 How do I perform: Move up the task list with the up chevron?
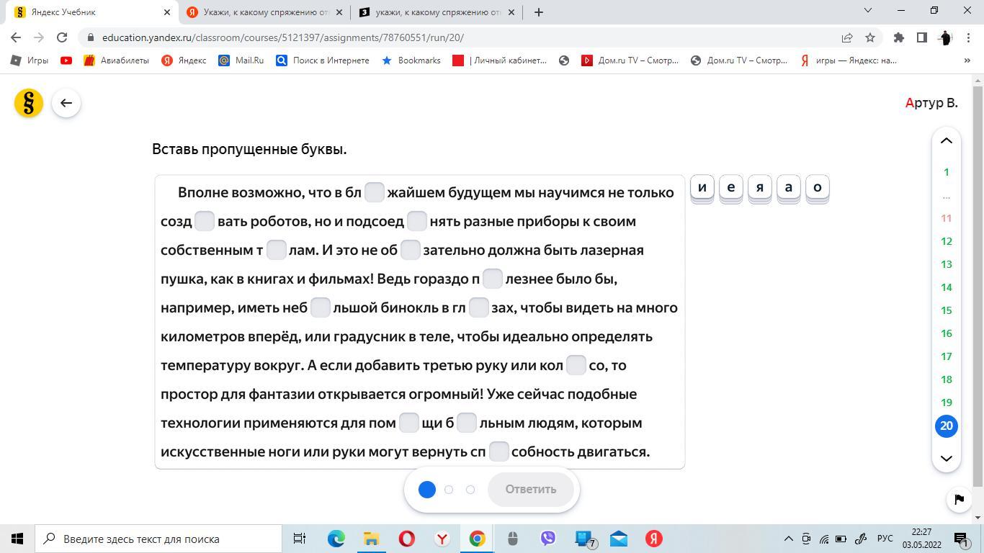947,140
